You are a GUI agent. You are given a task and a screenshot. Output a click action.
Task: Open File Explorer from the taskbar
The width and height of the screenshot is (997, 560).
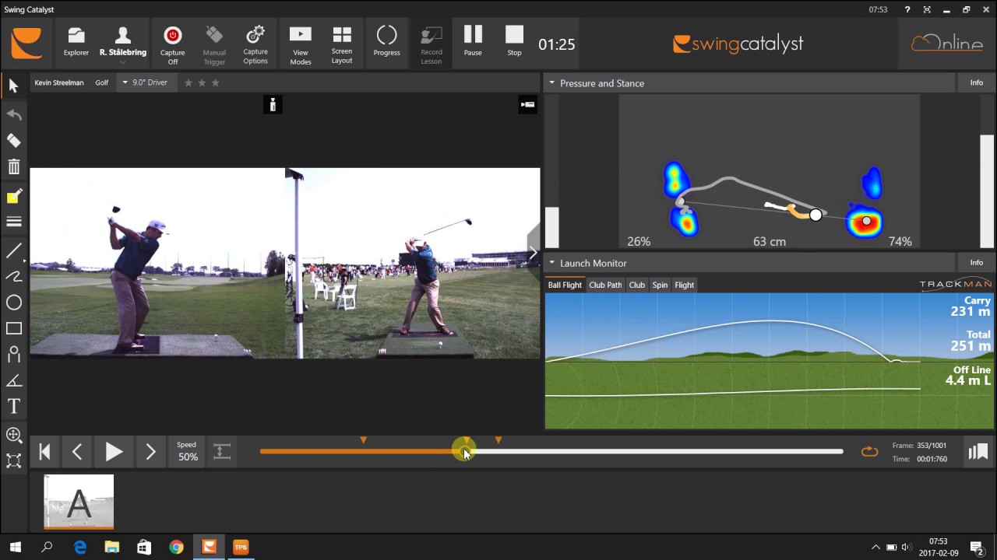(111, 547)
